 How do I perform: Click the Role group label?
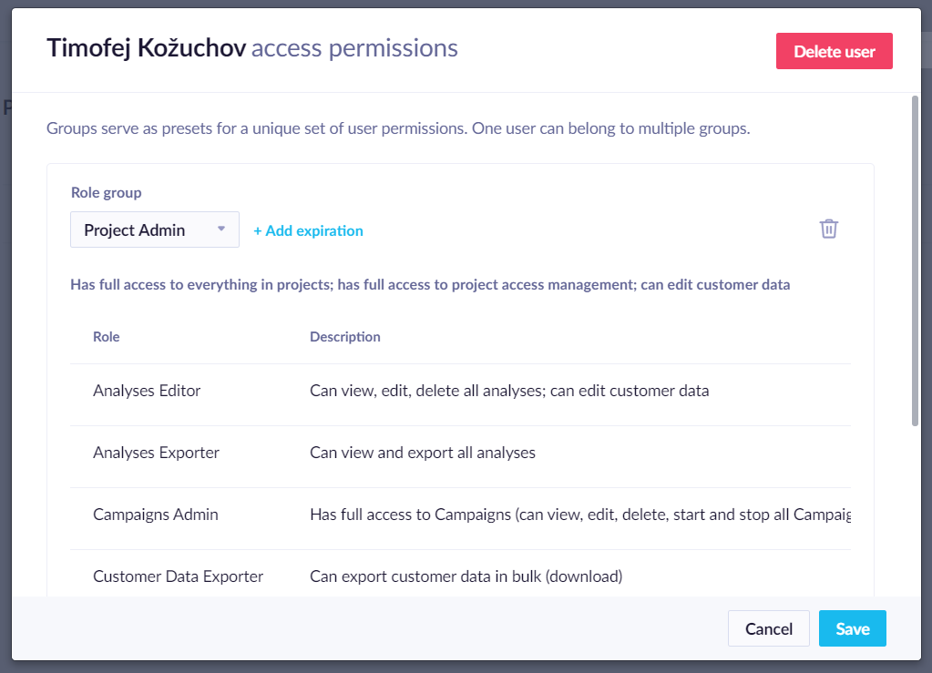107,192
